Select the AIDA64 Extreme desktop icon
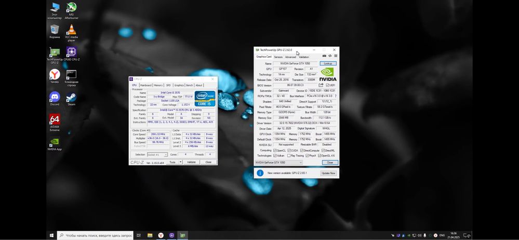The width and height of the screenshot is (519, 240). (55, 123)
